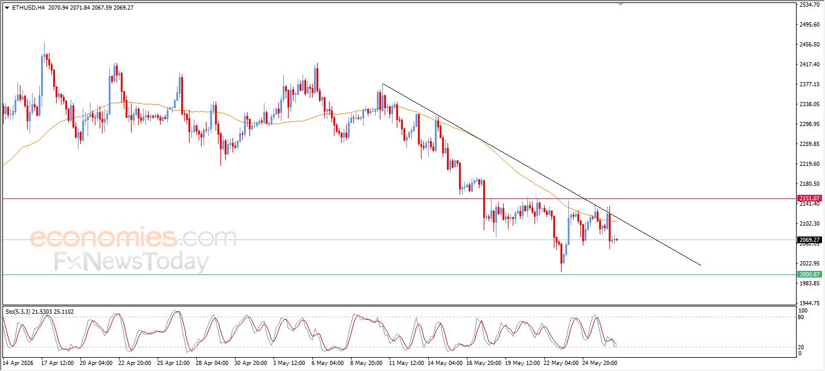Viewport: 825px width, 371px height.
Task: Click the 2456.50 price scale value
Action: [809, 45]
